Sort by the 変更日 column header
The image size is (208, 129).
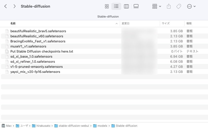[x=126, y=24]
